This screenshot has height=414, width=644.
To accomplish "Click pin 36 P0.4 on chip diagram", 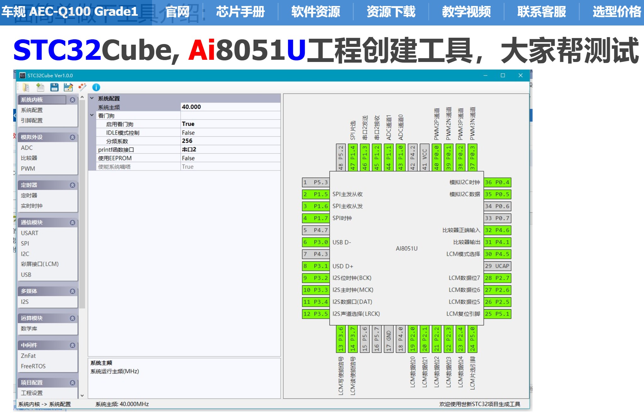I will 497,182.
